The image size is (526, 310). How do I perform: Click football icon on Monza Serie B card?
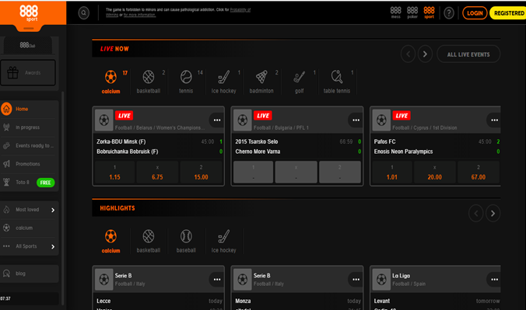pyautogui.click(x=243, y=280)
